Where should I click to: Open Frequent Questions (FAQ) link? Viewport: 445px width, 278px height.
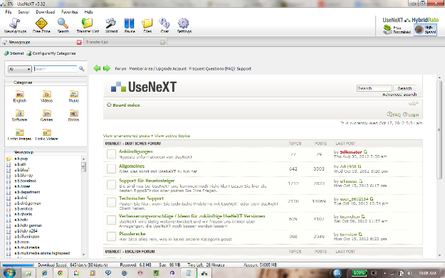tap(212, 68)
